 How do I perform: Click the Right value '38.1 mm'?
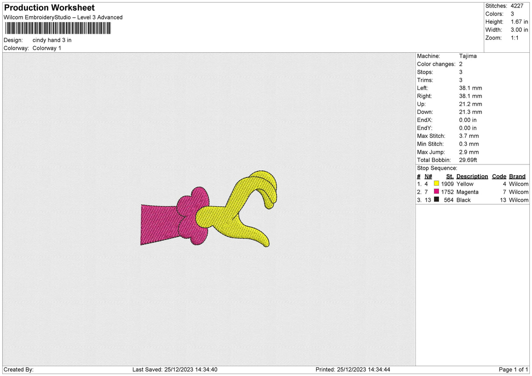pyautogui.click(x=471, y=96)
